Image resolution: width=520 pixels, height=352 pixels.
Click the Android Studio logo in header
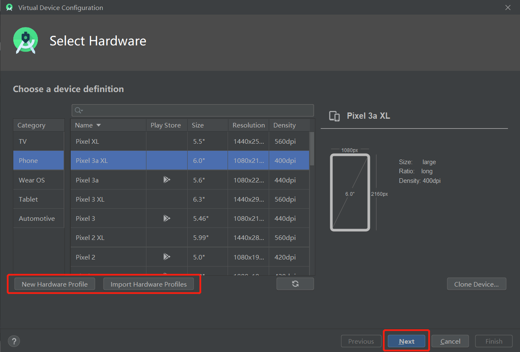tap(25, 41)
